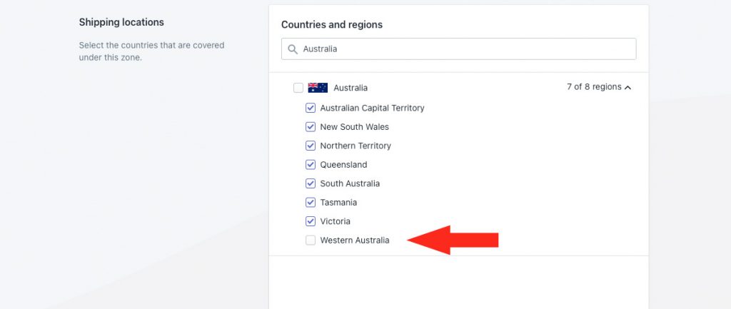731x309 pixels.
Task: Click the Countries and regions search field
Action: 459,49
